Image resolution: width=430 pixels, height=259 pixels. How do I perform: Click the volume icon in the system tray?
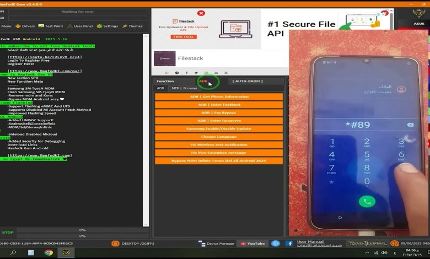pyautogui.click(x=384, y=253)
